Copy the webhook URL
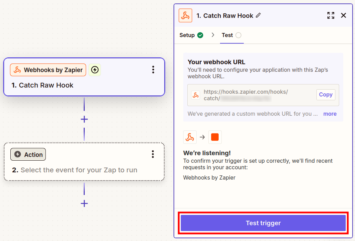This screenshot has width=355, height=241. (325, 95)
